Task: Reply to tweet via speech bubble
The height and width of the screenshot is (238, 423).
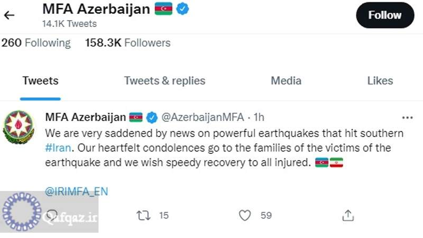Action: [x=52, y=215]
